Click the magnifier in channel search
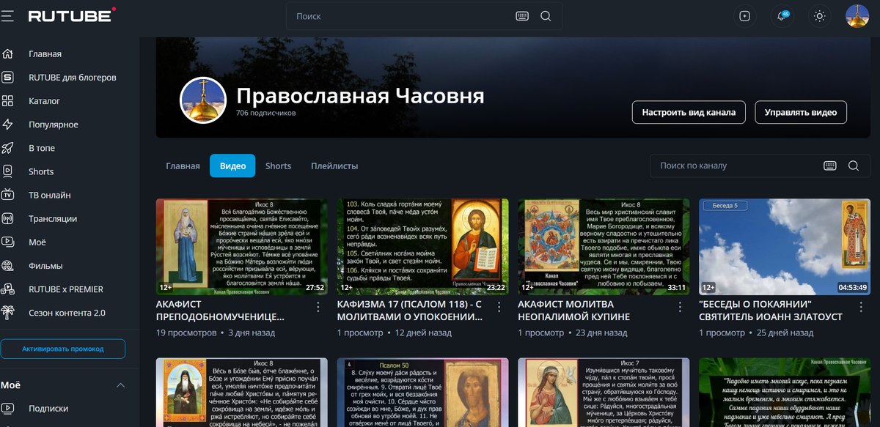Viewport: 880px width, 427px height. click(x=854, y=166)
